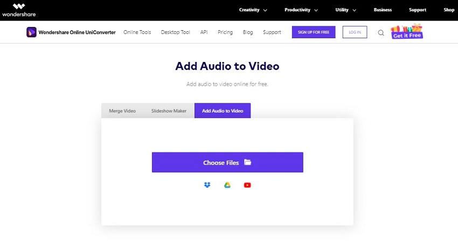Import files from Google Drive icon

coord(227,185)
